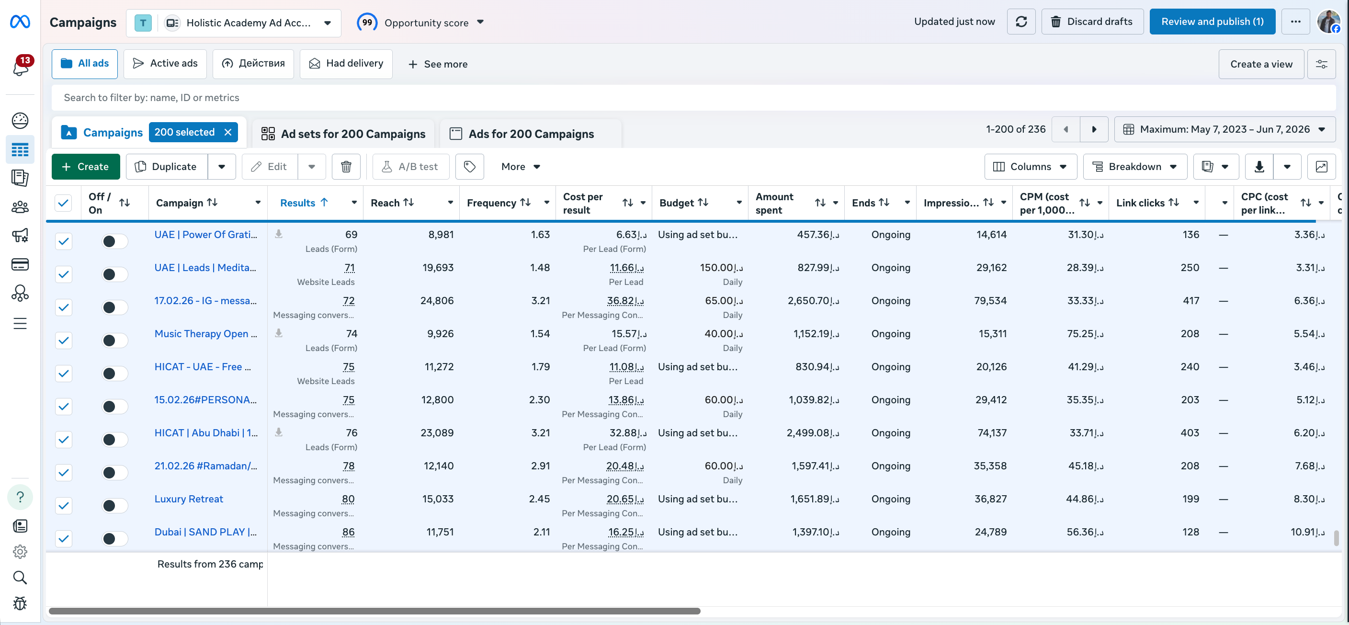The image size is (1349, 625).
Task: Click See more views button
Action: click(x=438, y=64)
